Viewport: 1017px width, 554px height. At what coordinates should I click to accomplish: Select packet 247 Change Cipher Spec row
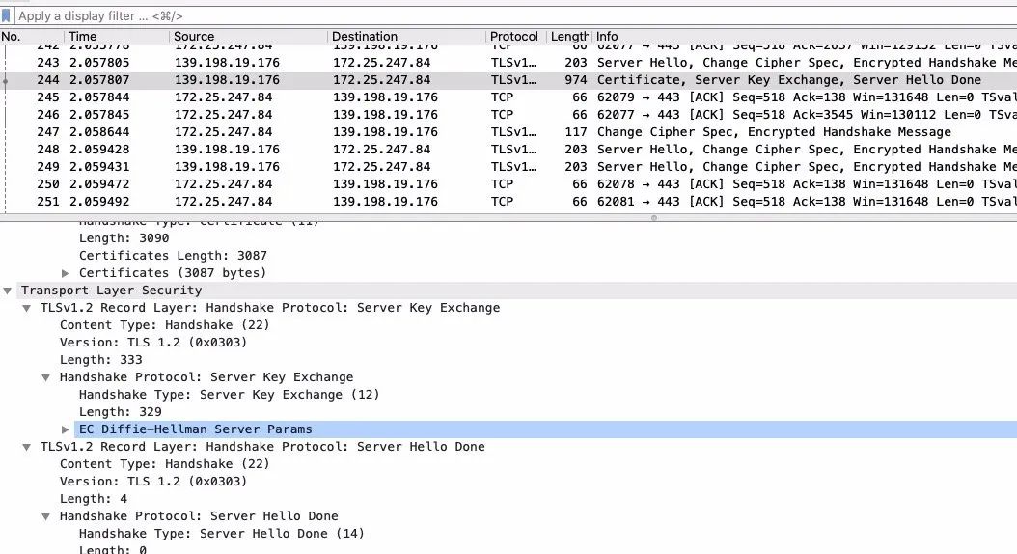(508, 131)
